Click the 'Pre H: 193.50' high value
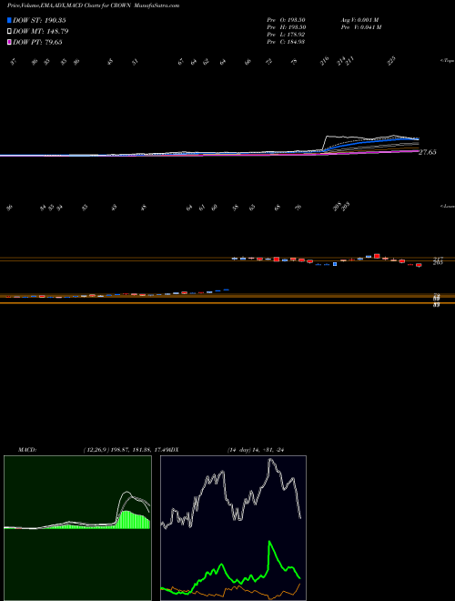This screenshot has width=455, height=601. [x=286, y=27]
